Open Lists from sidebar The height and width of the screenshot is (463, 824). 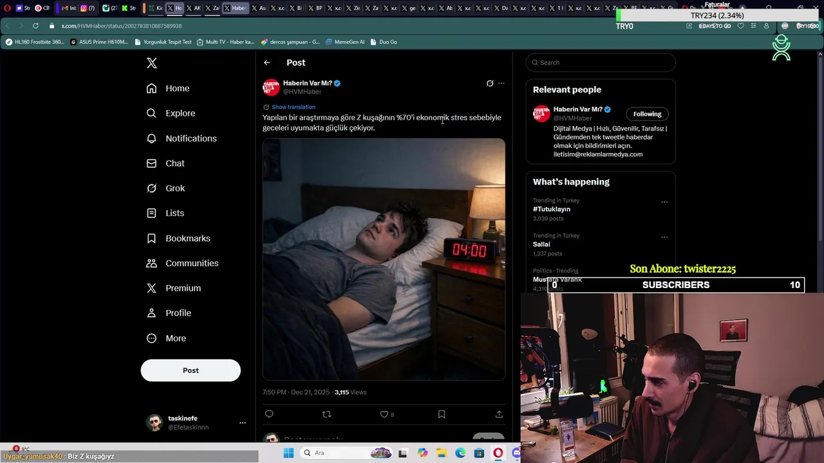coord(165,213)
